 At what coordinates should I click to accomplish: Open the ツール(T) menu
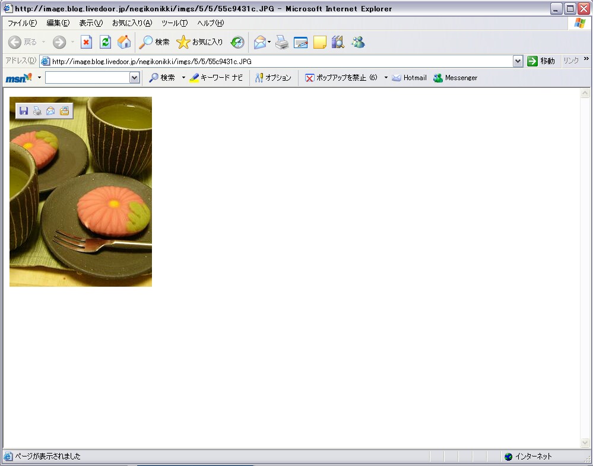click(x=175, y=23)
